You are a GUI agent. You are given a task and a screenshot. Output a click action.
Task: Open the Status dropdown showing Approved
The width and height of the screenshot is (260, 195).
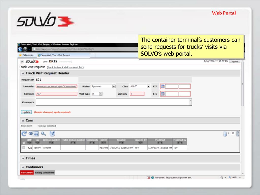coord(114,86)
